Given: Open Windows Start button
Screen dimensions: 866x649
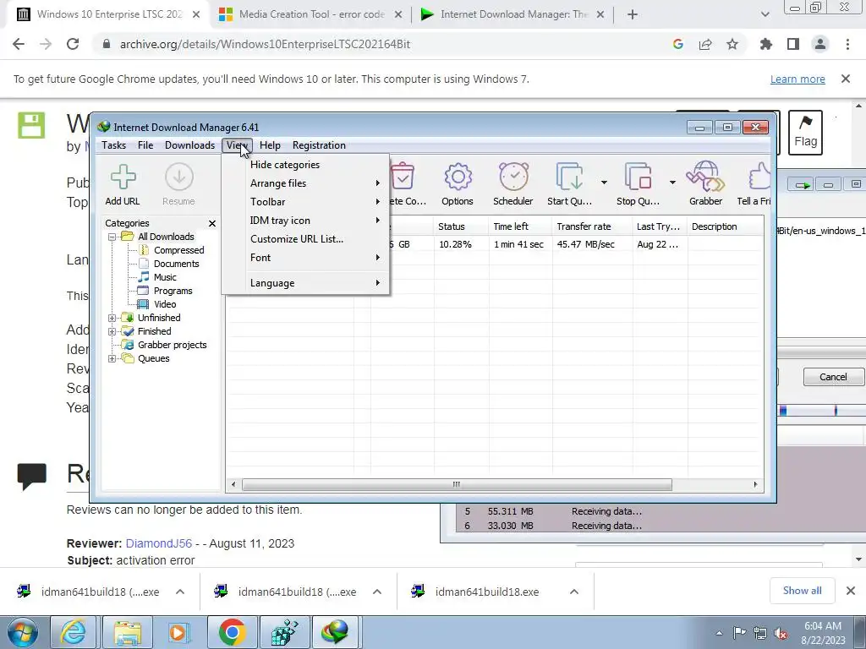Looking at the screenshot, I should click(x=23, y=632).
